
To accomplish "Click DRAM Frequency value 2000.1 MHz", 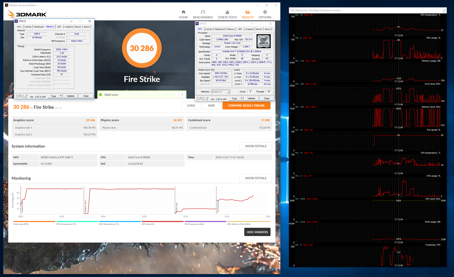I will point(61,50).
